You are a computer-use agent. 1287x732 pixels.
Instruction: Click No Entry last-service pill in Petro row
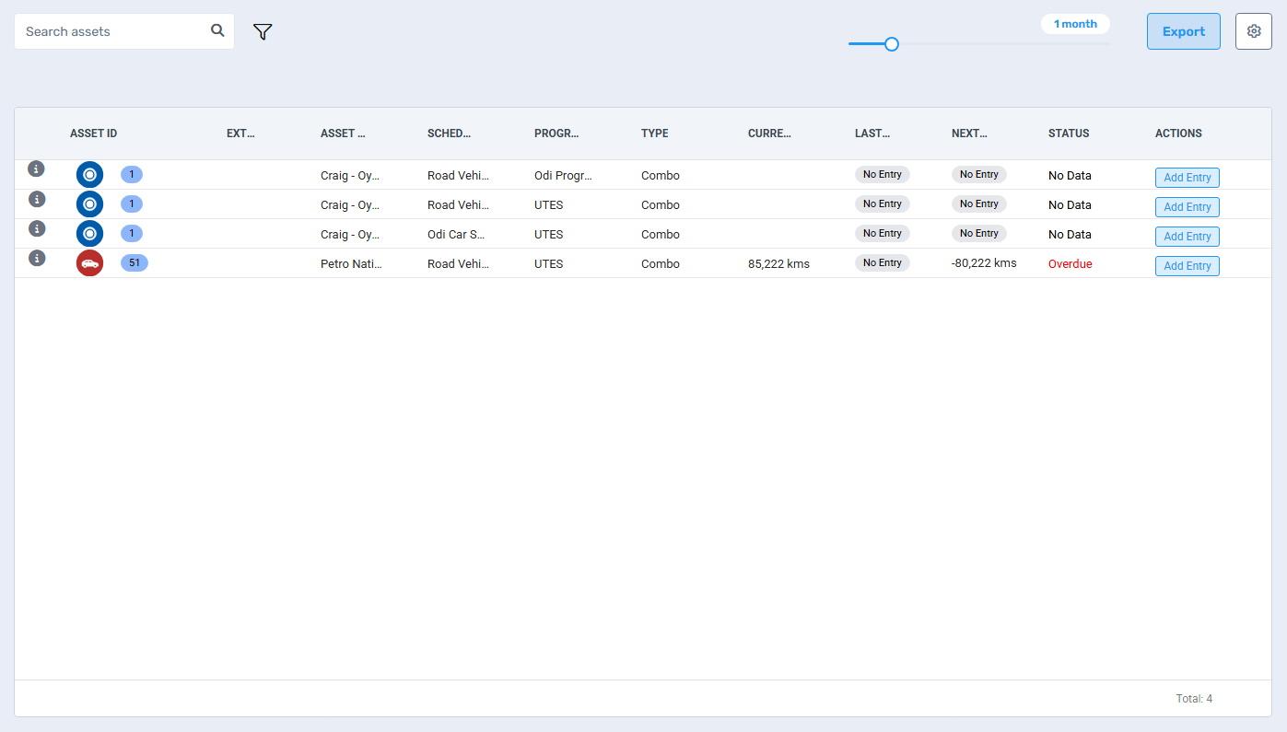pos(882,263)
